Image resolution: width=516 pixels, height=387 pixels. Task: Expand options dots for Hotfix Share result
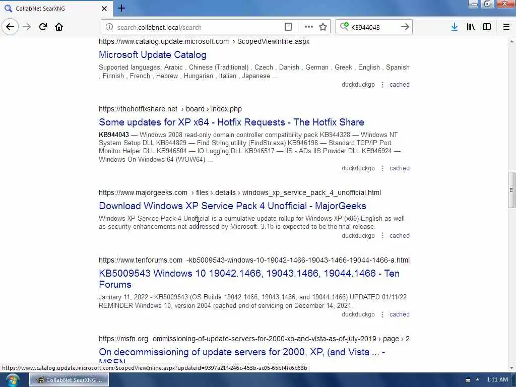[382, 168]
